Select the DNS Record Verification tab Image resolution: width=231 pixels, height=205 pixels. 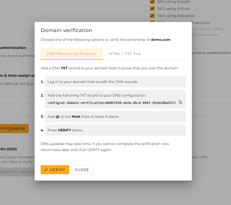(x=72, y=54)
